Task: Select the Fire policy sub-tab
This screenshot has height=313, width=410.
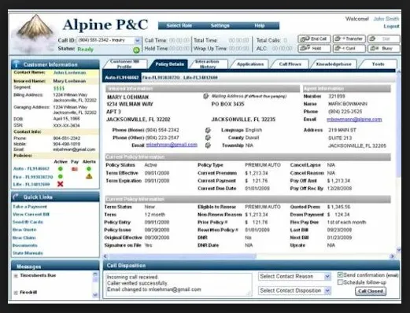Action: (161, 78)
